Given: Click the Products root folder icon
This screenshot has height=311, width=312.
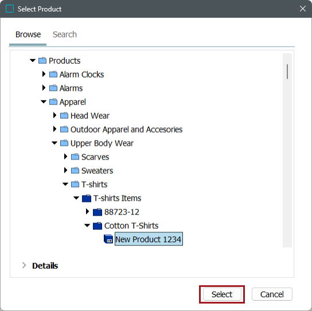Looking at the screenshot, I should [x=42, y=60].
